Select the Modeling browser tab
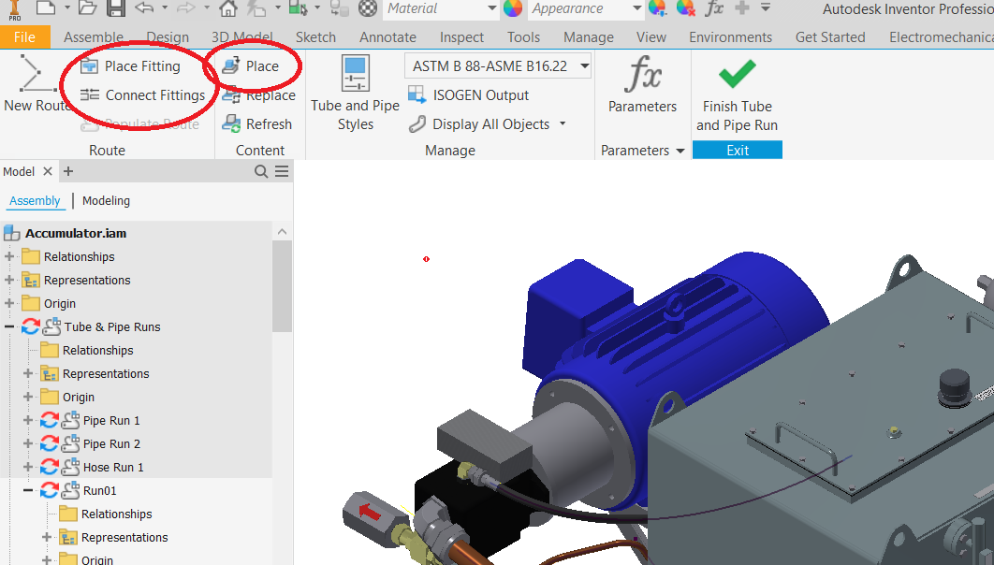This screenshot has height=565, width=994. (106, 201)
